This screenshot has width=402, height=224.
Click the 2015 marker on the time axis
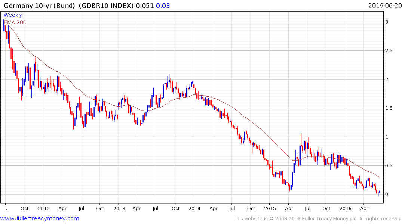[270, 208]
